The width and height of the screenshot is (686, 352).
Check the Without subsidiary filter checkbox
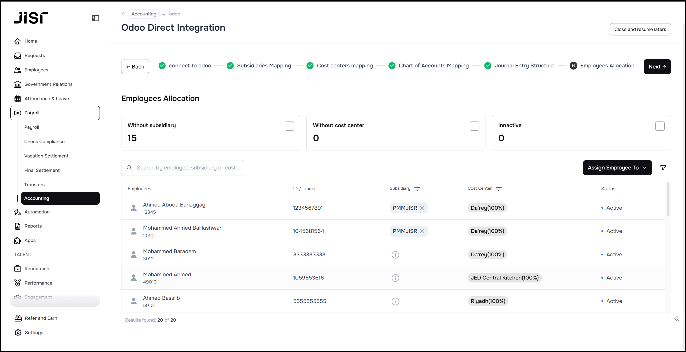(x=289, y=126)
